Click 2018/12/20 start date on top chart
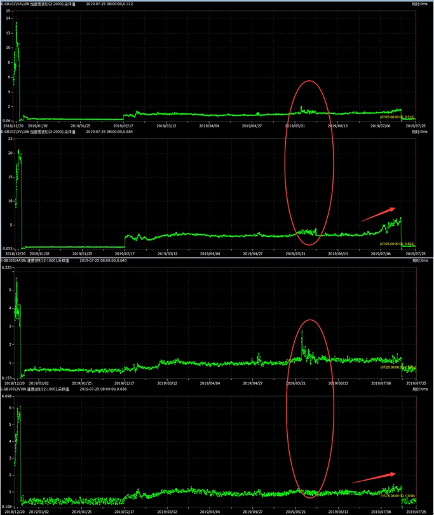This screenshot has height=515, width=434. [x=12, y=126]
